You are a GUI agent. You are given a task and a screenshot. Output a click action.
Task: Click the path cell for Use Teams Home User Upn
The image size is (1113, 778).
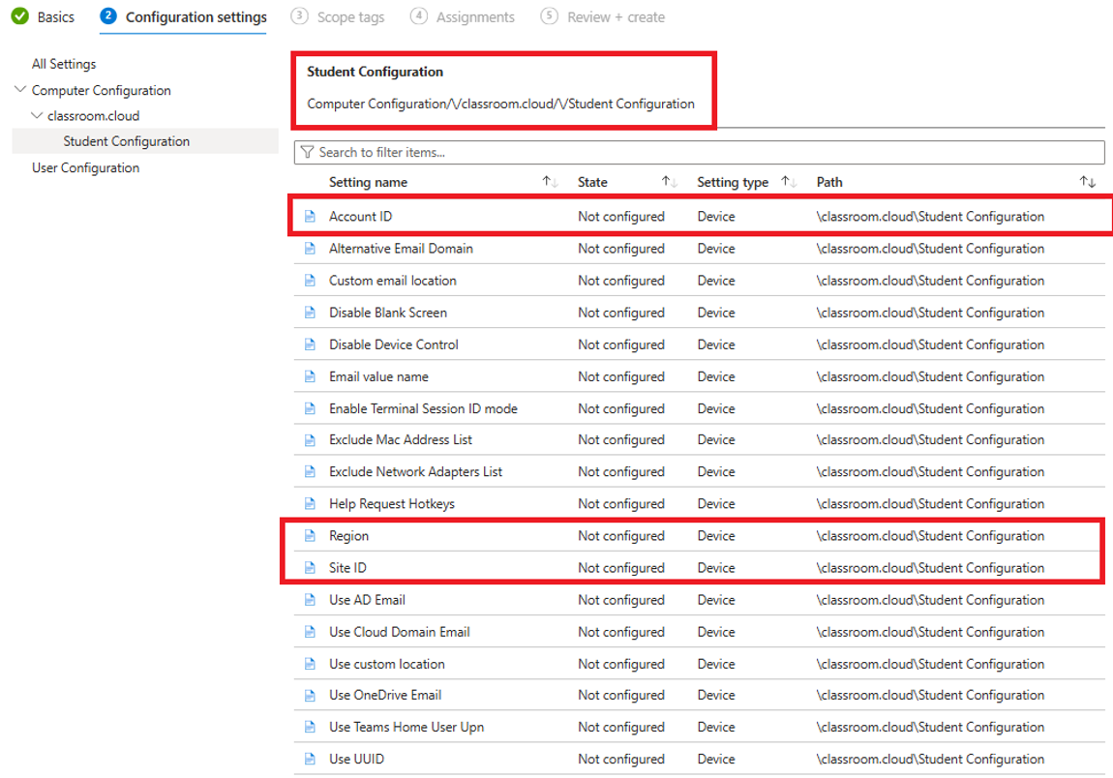pos(930,727)
